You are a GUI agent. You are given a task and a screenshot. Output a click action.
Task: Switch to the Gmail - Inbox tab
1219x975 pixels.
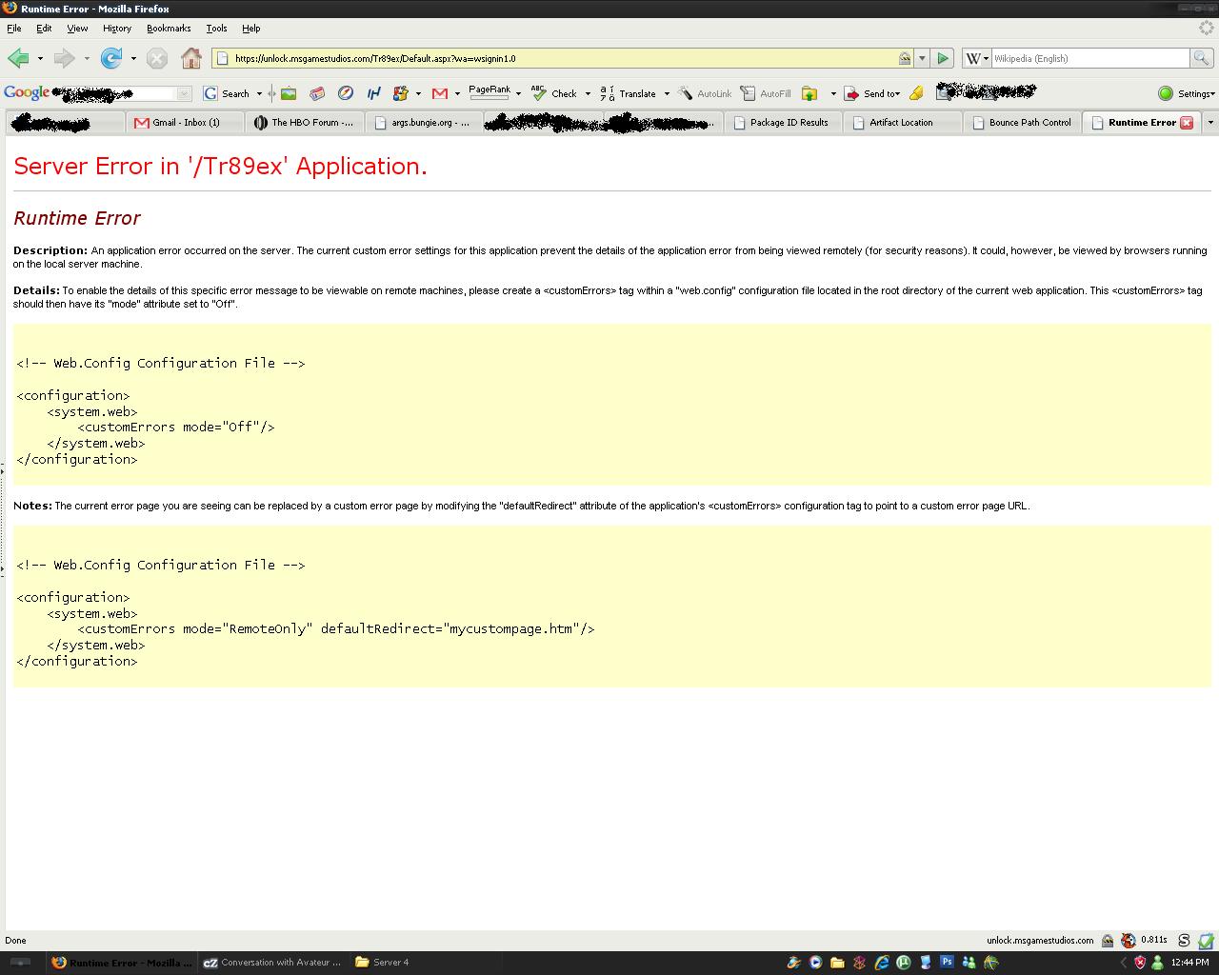tap(186, 122)
